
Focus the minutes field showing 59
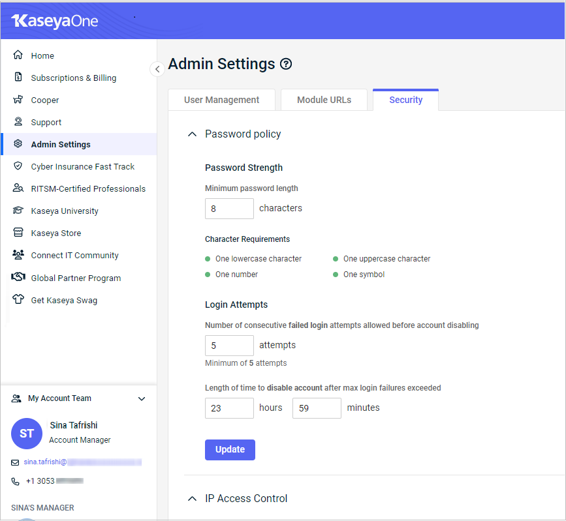point(317,408)
